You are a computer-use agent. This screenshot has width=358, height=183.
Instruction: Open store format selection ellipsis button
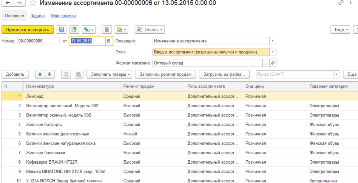(266, 63)
